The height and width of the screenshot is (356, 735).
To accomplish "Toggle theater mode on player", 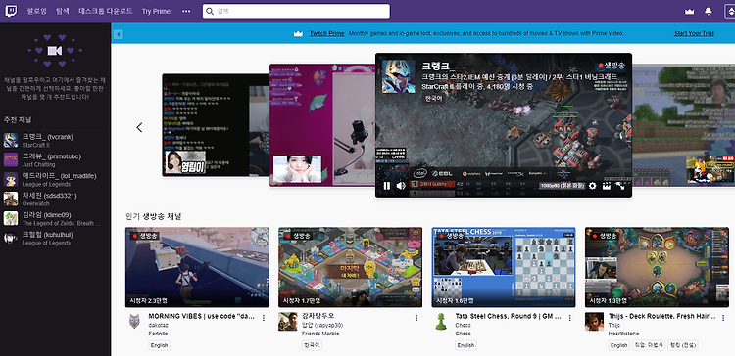I will point(606,186).
